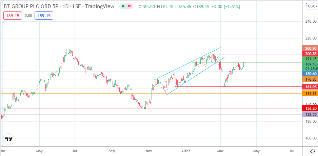Select the 153.85 orange price label
This screenshot has height=156, width=318.
pos(310,94)
